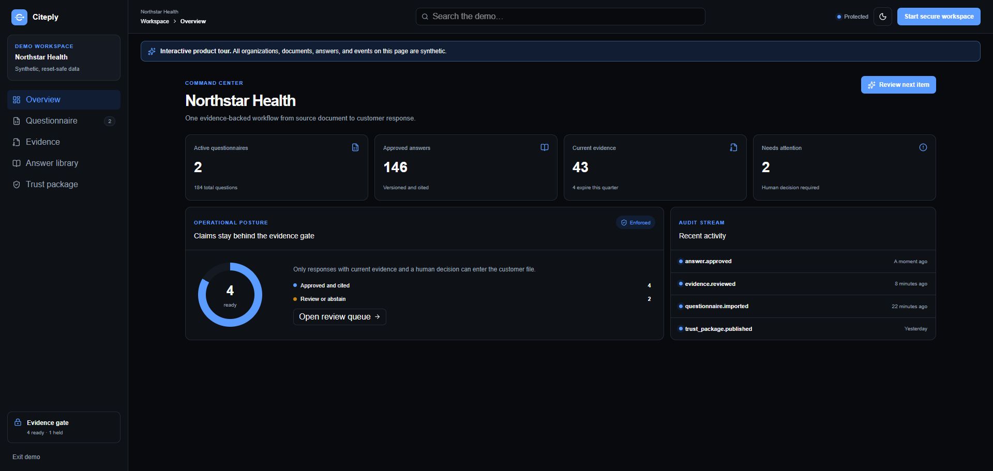Navigate to Trust package
993x471 pixels.
click(64, 185)
